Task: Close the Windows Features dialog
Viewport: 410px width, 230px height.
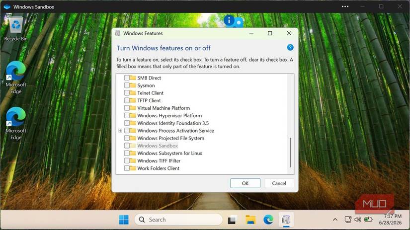Action: point(289,33)
